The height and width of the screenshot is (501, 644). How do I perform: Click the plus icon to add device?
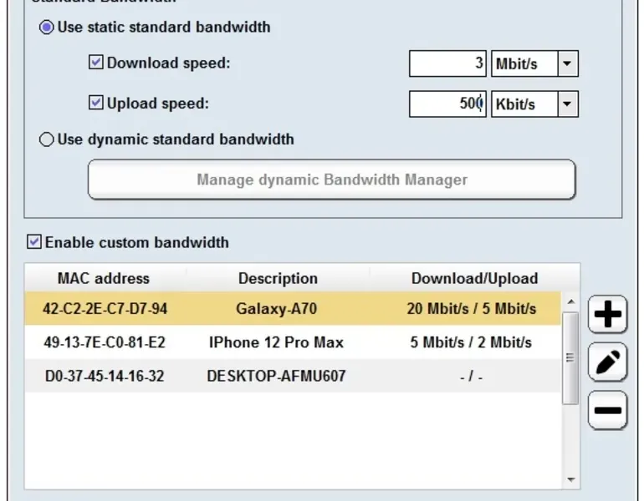click(x=607, y=315)
